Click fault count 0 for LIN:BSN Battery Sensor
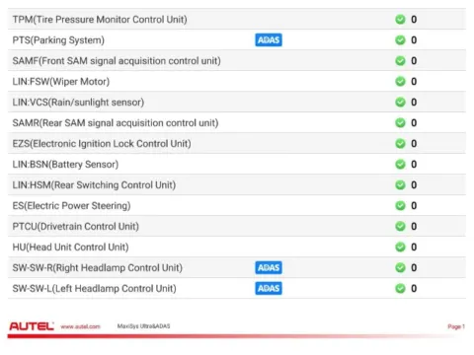The height and width of the screenshot is (355, 474). (x=414, y=165)
